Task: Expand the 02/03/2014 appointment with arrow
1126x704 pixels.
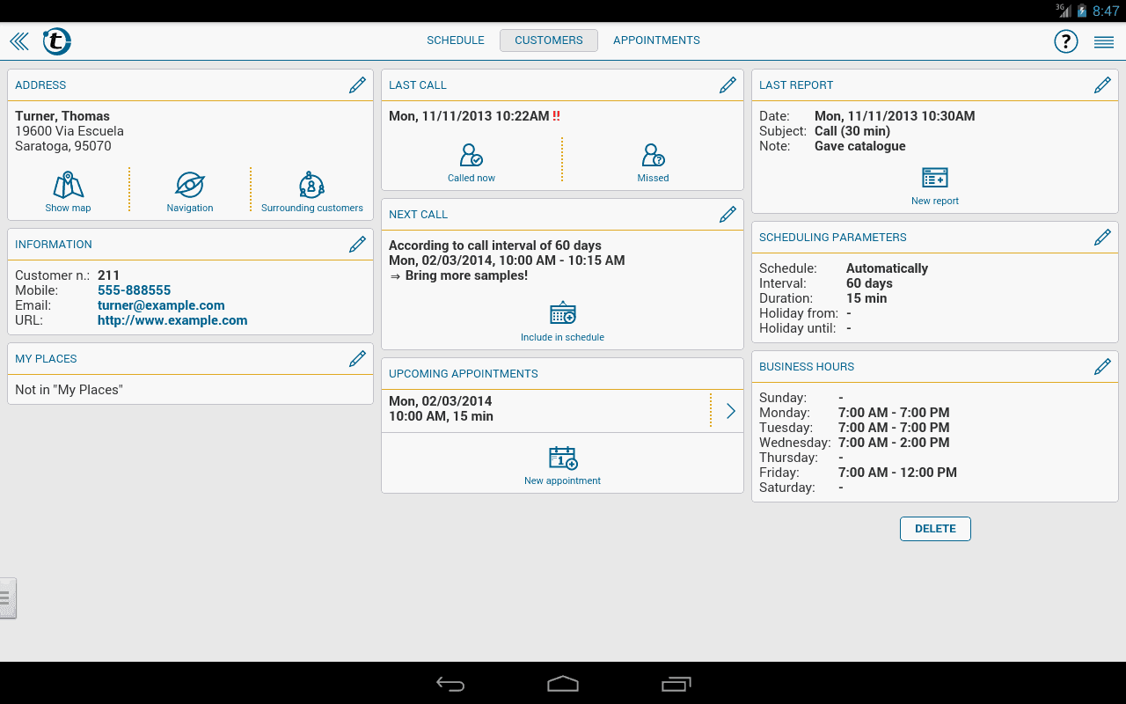Action: tap(730, 411)
